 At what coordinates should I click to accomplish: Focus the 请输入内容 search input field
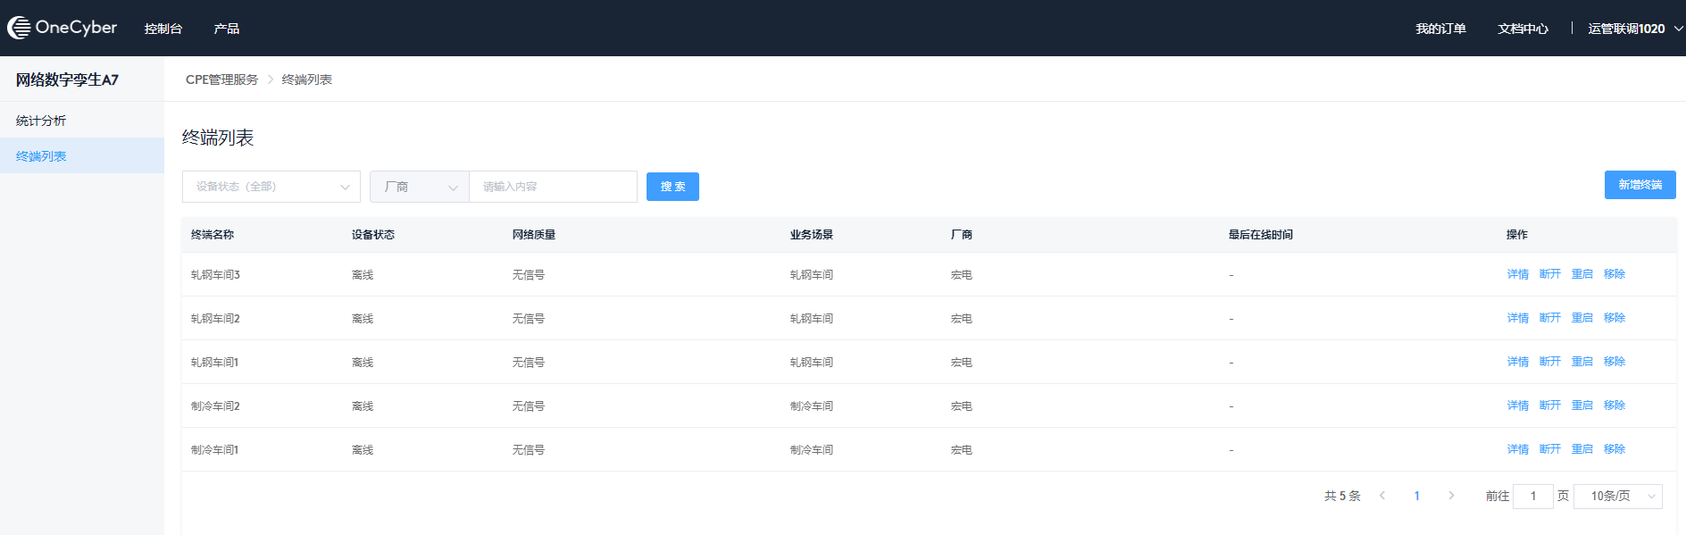[x=553, y=187]
